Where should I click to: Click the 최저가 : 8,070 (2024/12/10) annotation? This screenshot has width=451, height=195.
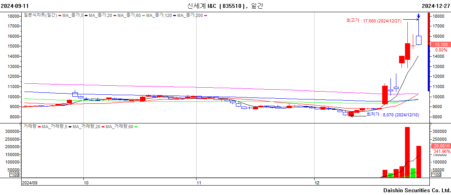click(x=393, y=115)
